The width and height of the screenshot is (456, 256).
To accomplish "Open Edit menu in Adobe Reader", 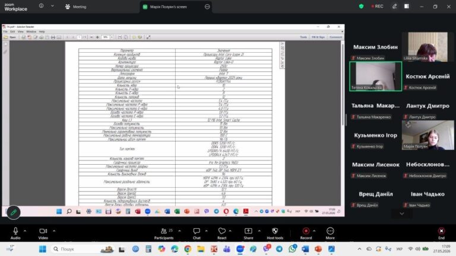I will point(12,31).
